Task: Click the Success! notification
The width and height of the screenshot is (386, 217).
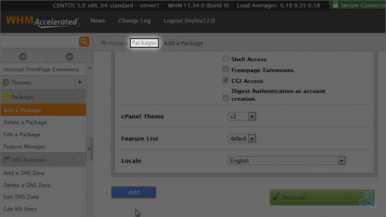Action: (x=322, y=197)
